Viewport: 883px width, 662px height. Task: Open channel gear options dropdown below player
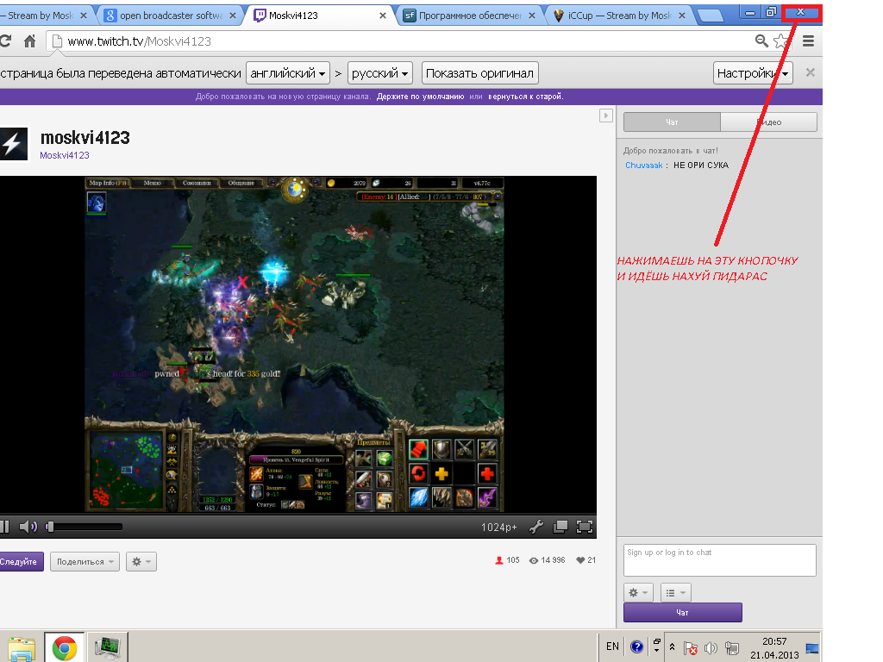click(x=141, y=561)
